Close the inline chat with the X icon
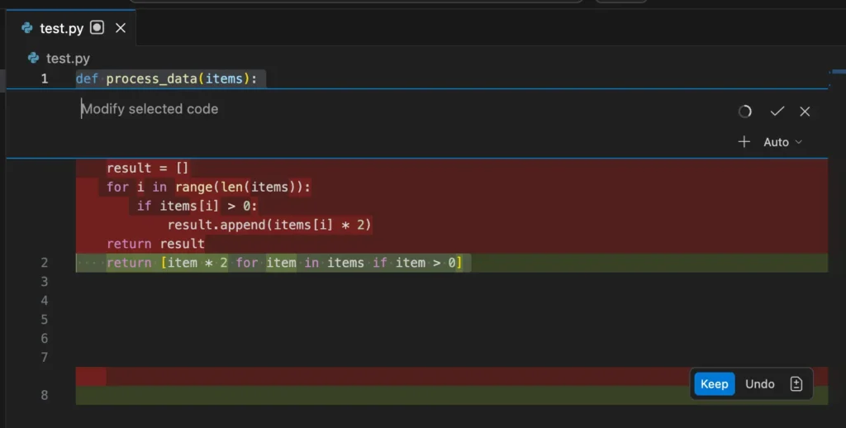This screenshot has height=428, width=846. (x=805, y=112)
